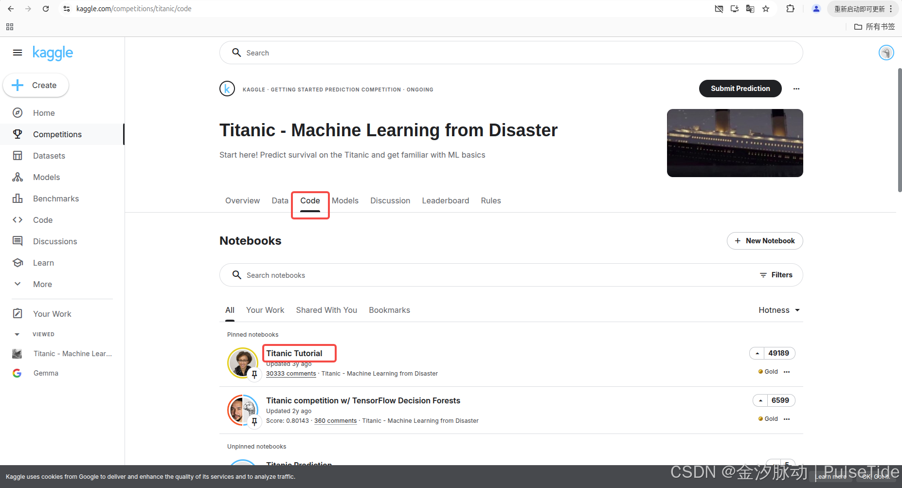
Task: Open the Overview tab
Action: (242, 200)
